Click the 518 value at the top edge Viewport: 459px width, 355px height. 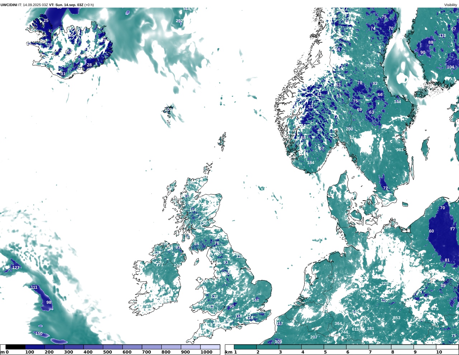[187, 9]
